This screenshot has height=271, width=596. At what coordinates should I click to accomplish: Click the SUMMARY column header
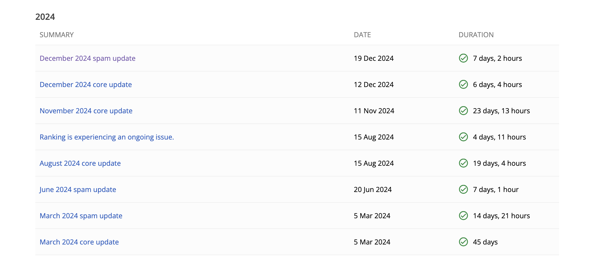[56, 35]
